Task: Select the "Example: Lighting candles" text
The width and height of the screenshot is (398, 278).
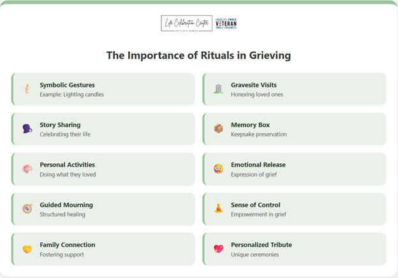Action: tap(71, 94)
